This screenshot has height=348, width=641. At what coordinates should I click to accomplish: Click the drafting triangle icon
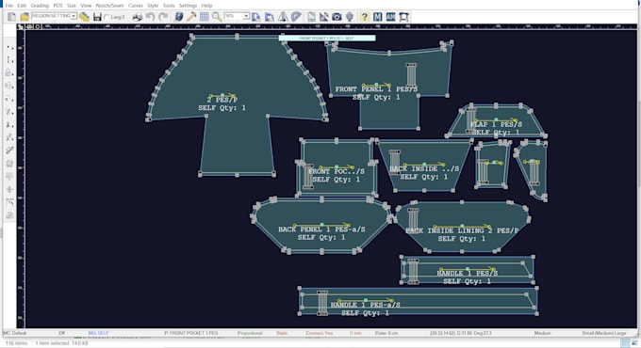(x=323, y=17)
